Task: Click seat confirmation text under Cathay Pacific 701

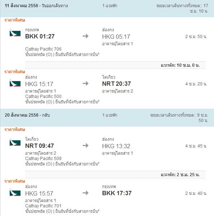Action: [77, 211]
